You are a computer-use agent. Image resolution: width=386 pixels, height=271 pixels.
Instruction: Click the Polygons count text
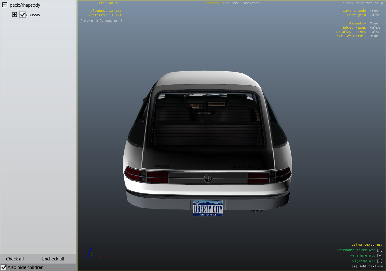pos(105,11)
